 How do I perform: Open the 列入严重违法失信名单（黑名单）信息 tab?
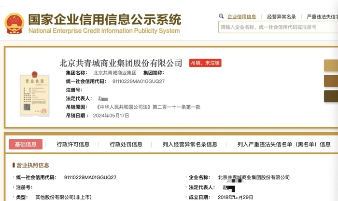coord(284,145)
